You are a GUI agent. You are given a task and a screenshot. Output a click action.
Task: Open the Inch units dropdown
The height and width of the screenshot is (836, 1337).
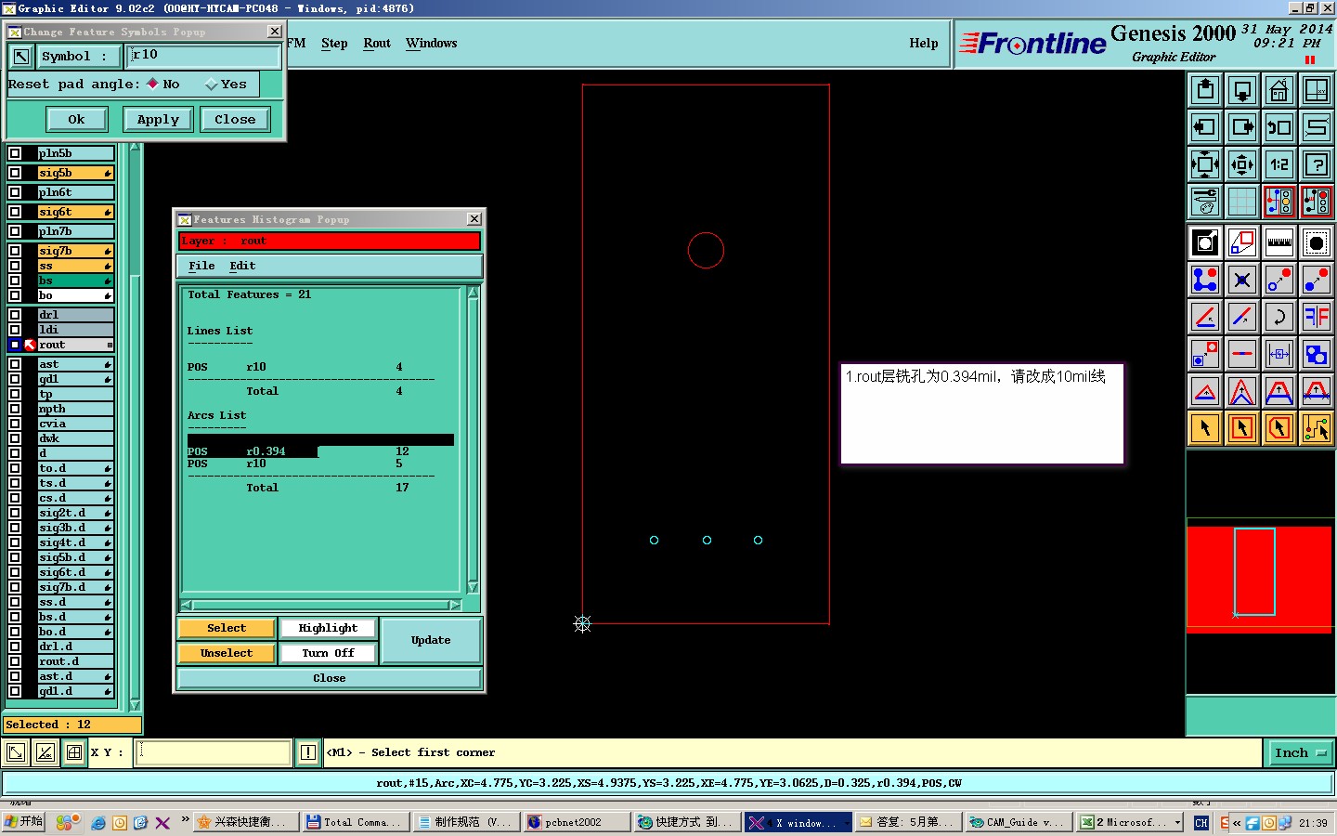tap(1300, 752)
